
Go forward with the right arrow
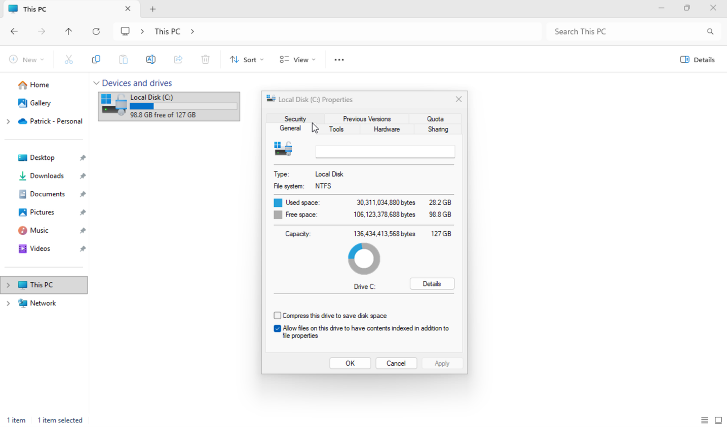click(x=42, y=31)
